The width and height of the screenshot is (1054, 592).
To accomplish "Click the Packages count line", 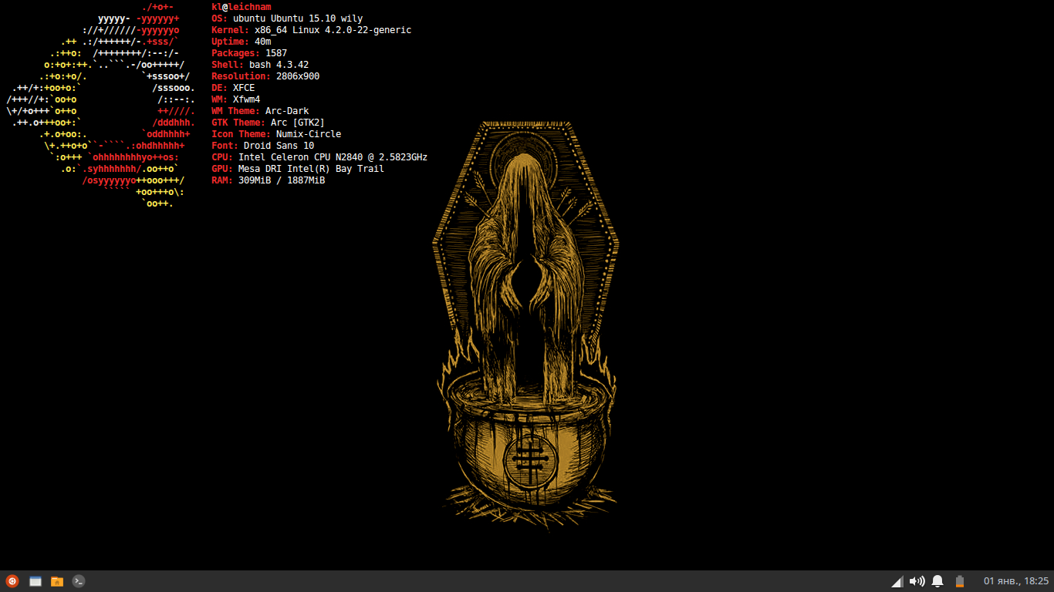I will click(x=249, y=53).
